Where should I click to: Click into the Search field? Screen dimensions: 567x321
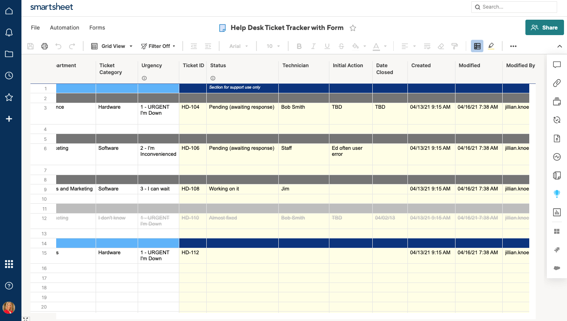[517, 7]
